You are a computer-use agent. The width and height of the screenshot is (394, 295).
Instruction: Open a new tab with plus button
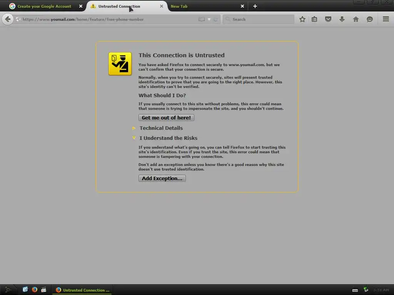tap(255, 6)
